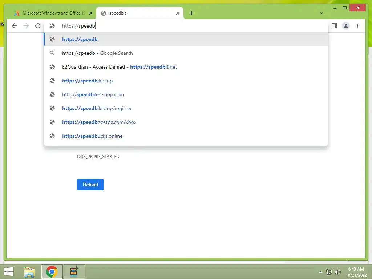Click the Chrome taskbar icon
Image resolution: width=372 pixels, height=279 pixels.
point(52,272)
